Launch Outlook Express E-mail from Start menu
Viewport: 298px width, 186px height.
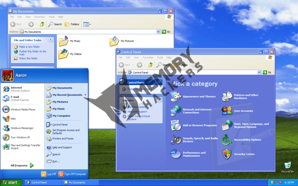tap(16, 98)
